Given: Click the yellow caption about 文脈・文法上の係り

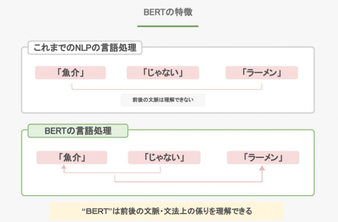Looking at the screenshot, I should point(167,211).
